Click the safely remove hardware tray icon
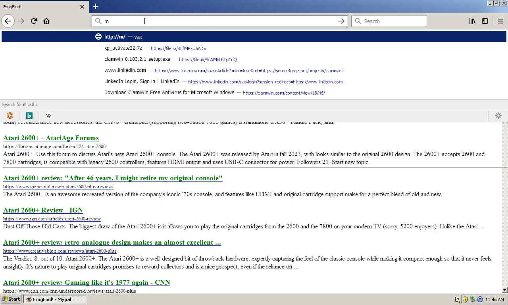Viewport: 508px width, 305px height. pos(472,299)
